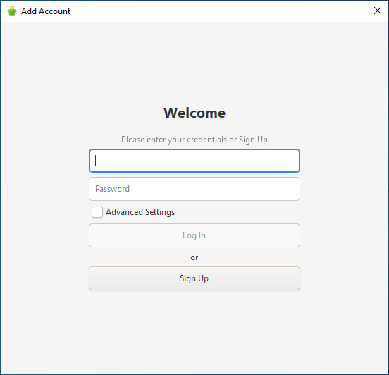Click the green app icon in title bar
This screenshot has height=375, width=389.
[12, 11]
